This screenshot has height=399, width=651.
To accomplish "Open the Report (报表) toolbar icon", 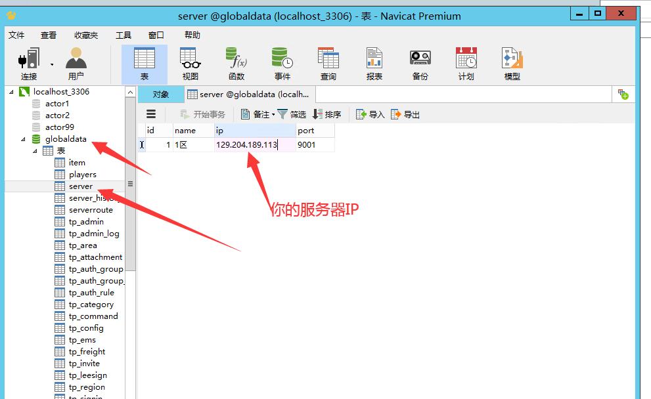I will (x=374, y=64).
